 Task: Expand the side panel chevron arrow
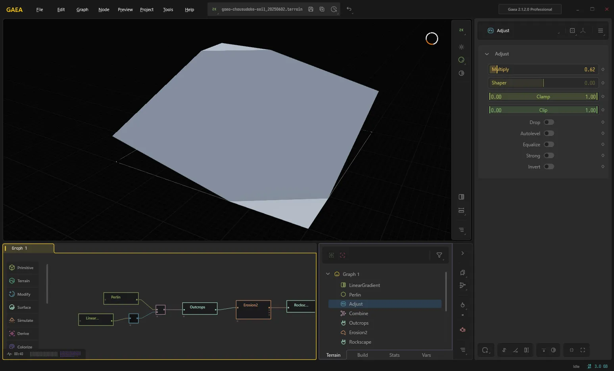click(462, 253)
